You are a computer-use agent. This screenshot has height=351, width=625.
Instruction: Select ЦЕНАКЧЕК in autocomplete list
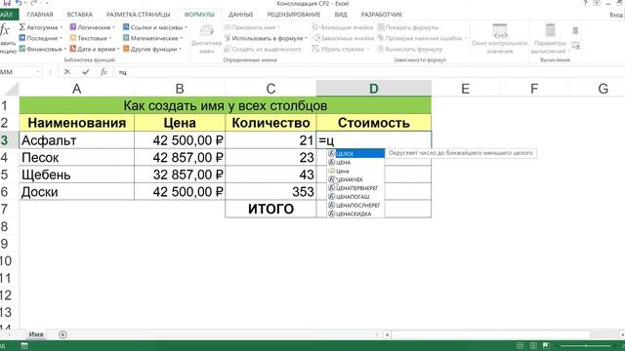coord(355,179)
